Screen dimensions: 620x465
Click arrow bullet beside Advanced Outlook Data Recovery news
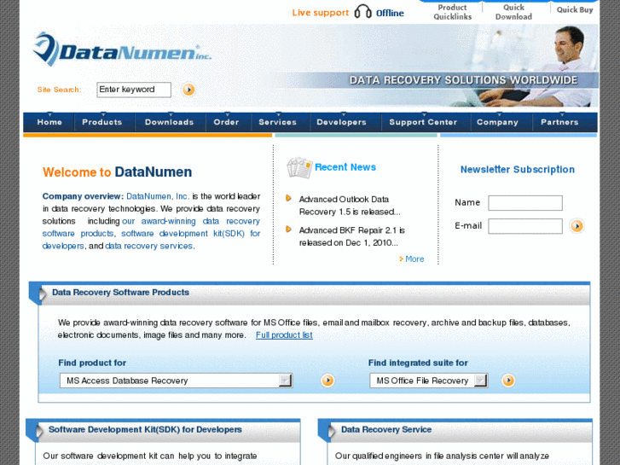pos(288,198)
